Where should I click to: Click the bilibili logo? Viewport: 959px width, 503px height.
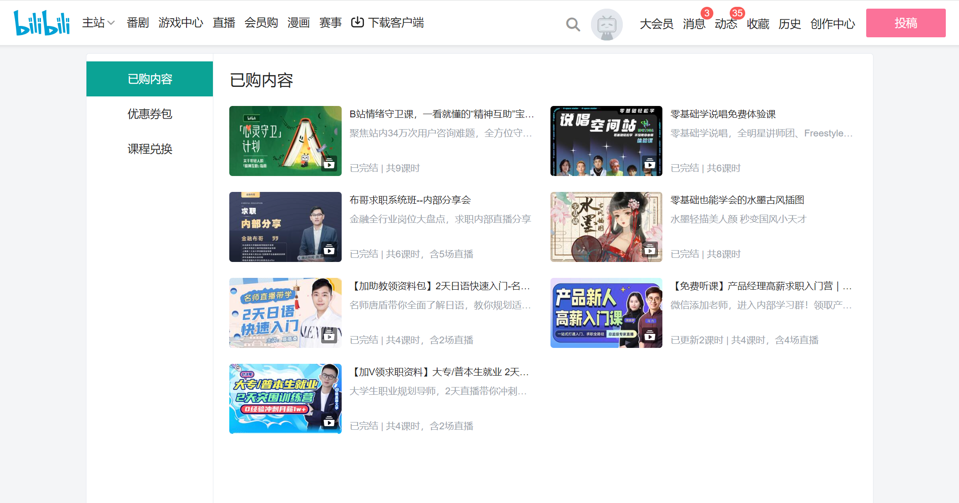(42, 23)
